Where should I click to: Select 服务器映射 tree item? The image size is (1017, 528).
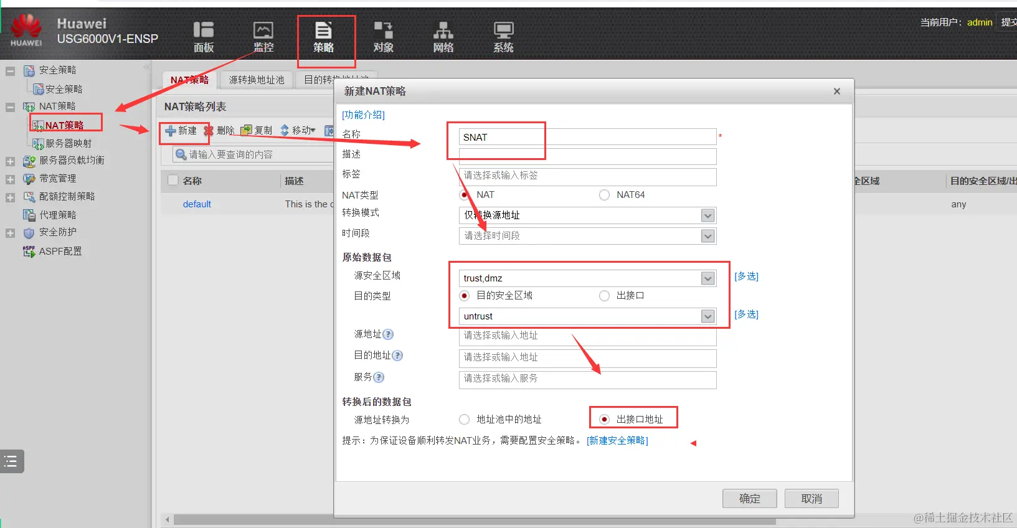point(69,143)
